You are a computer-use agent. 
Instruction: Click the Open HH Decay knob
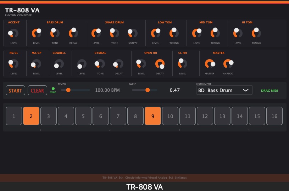[160, 64]
